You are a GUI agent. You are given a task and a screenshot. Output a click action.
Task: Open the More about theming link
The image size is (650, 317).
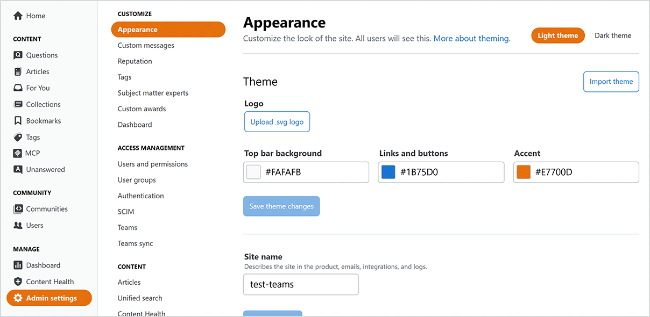pos(471,39)
